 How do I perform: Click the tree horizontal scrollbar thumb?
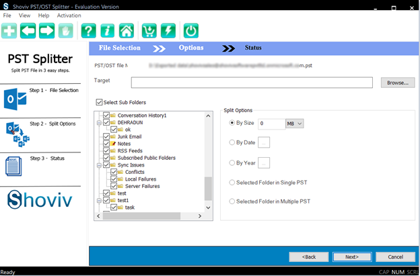click(141, 216)
